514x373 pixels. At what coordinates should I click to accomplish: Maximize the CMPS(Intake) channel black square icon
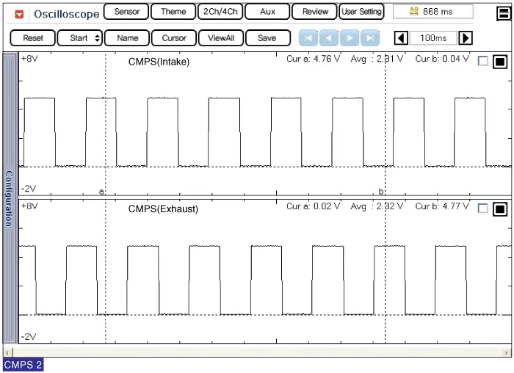tap(500, 62)
